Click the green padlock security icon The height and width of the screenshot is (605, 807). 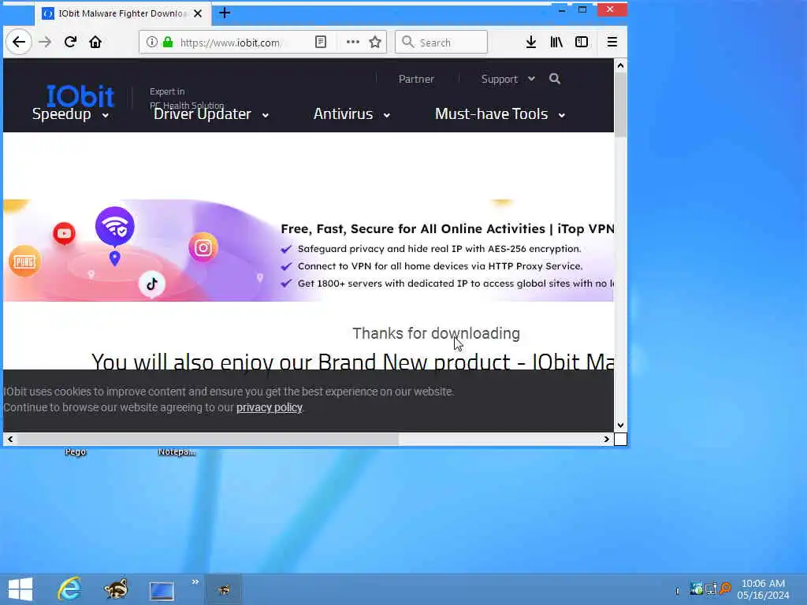point(167,43)
